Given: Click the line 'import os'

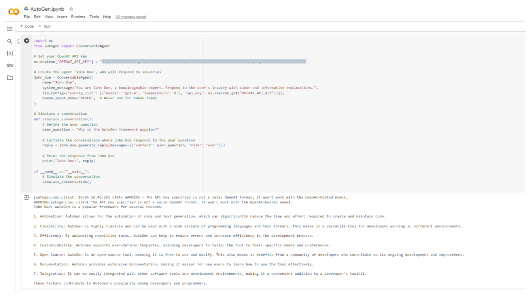Looking at the screenshot, I should pyautogui.click(x=43, y=41).
